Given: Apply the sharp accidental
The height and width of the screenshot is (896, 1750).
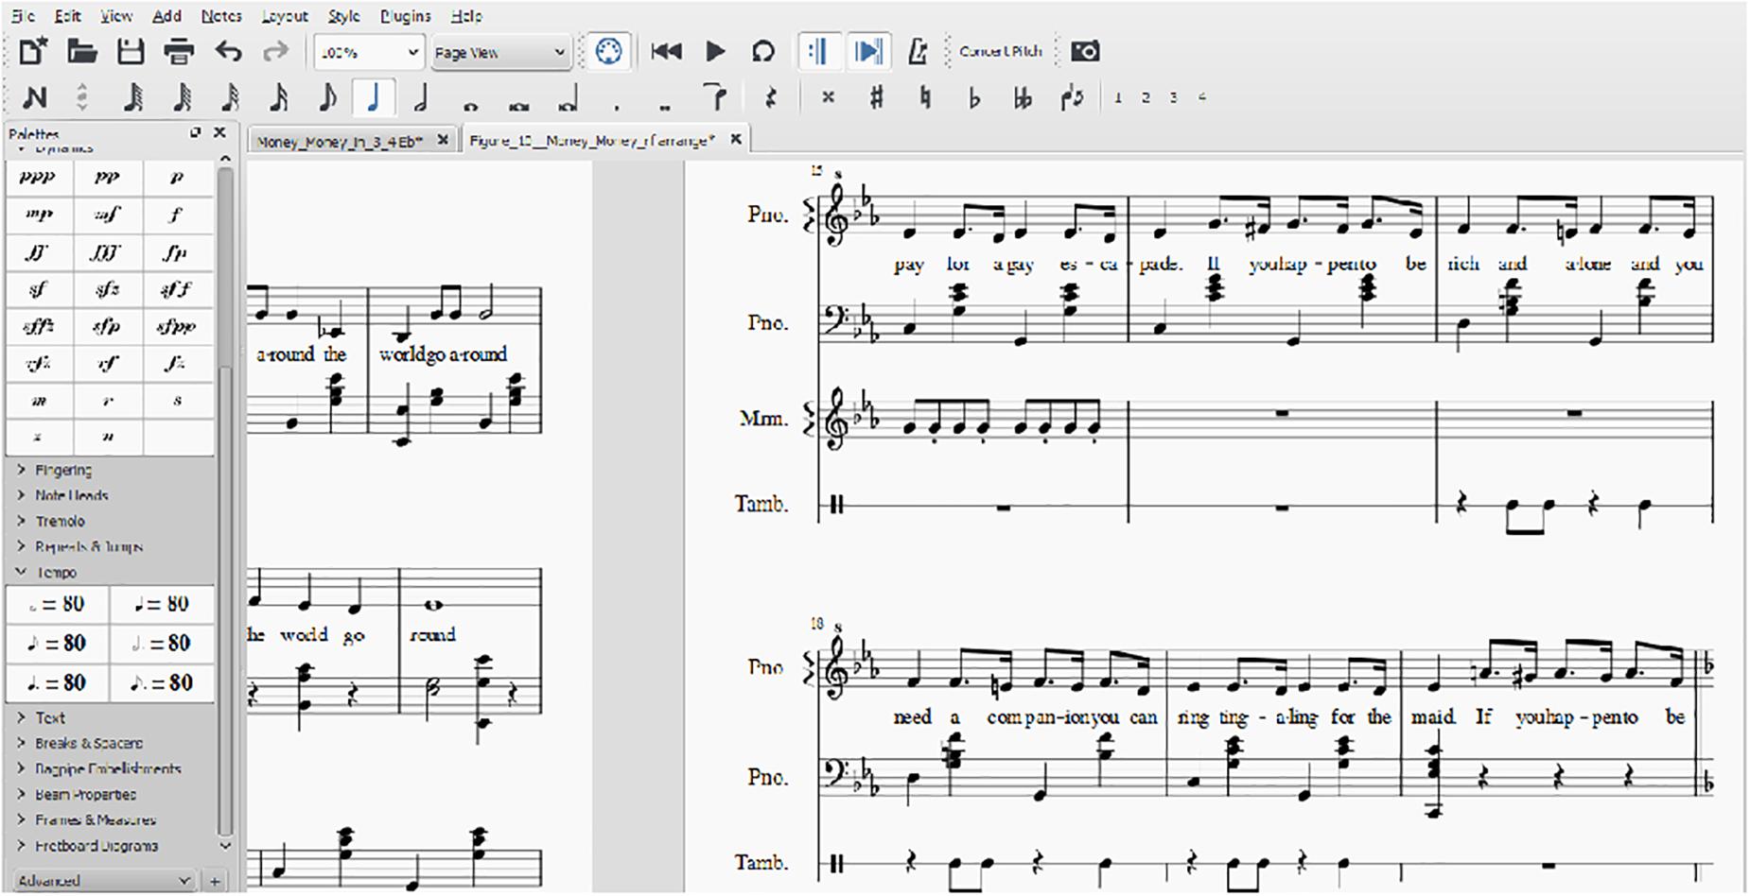Looking at the screenshot, I should pos(877,97).
